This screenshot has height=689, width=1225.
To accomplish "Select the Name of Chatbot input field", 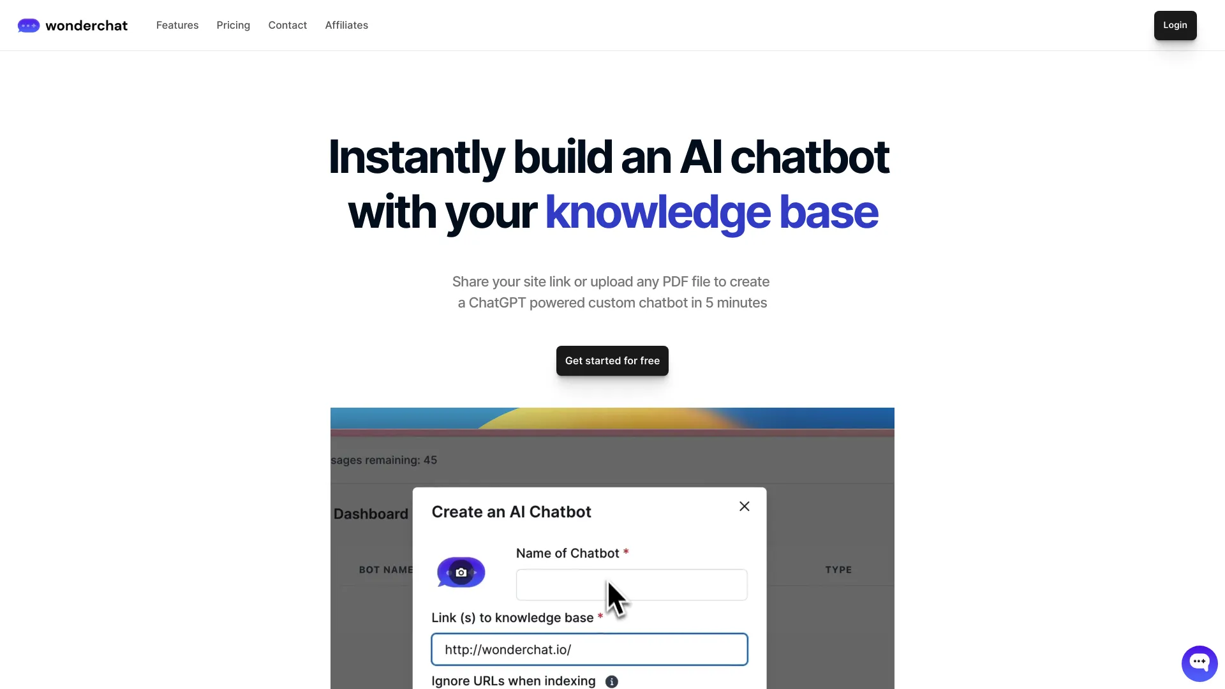I will (x=631, y=584).
